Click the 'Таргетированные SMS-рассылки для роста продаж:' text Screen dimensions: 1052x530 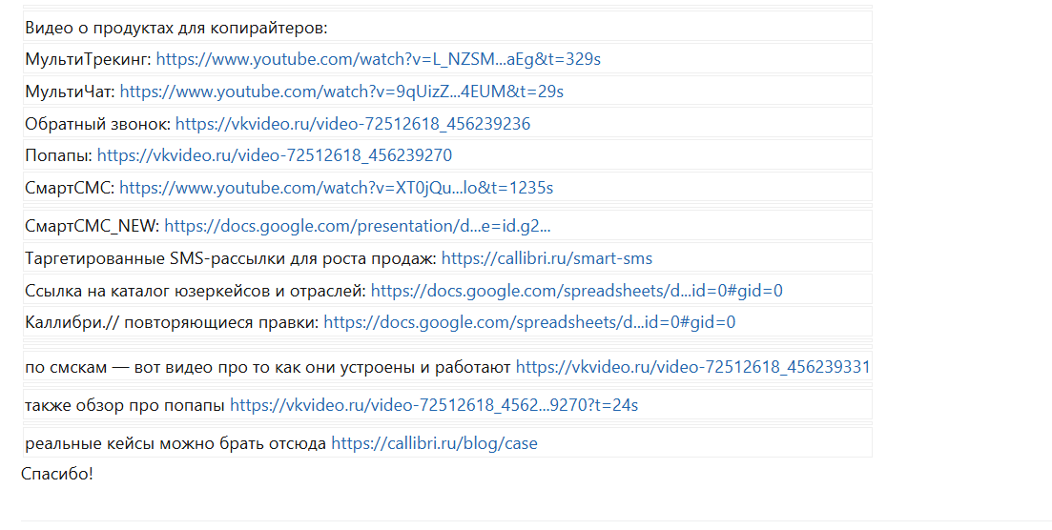pyautogui.click(x=231, y=258)
